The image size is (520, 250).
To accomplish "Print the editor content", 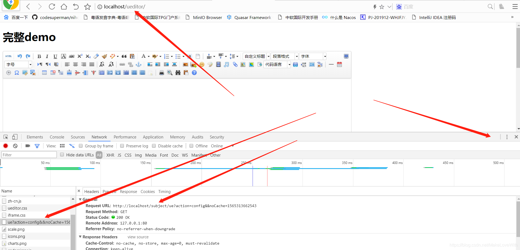I will pos(161,72).
